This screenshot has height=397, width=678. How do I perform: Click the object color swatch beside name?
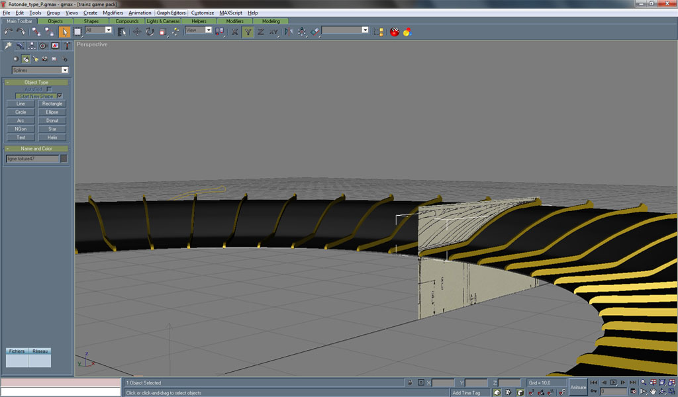click(64, 159)
